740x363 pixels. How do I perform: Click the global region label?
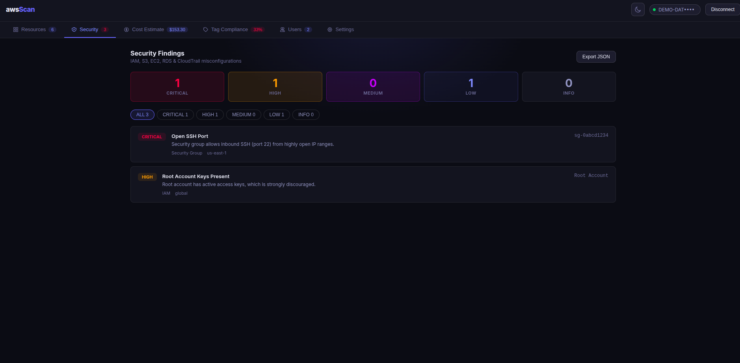click(181, 193)
